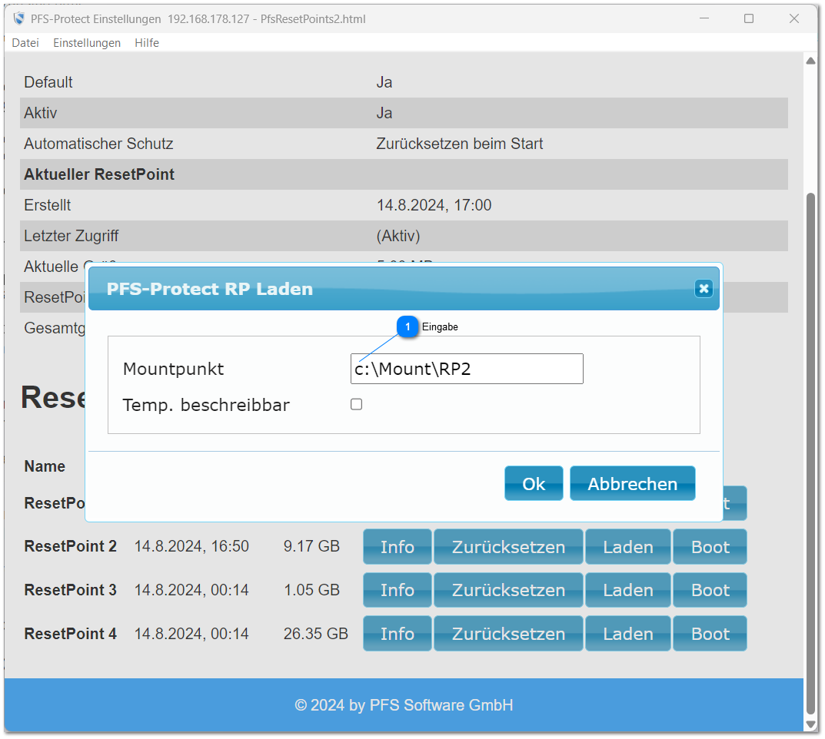Select Laden for ResetPoint 4
Screen dimensions: 825x739
(x=627, y=633)
